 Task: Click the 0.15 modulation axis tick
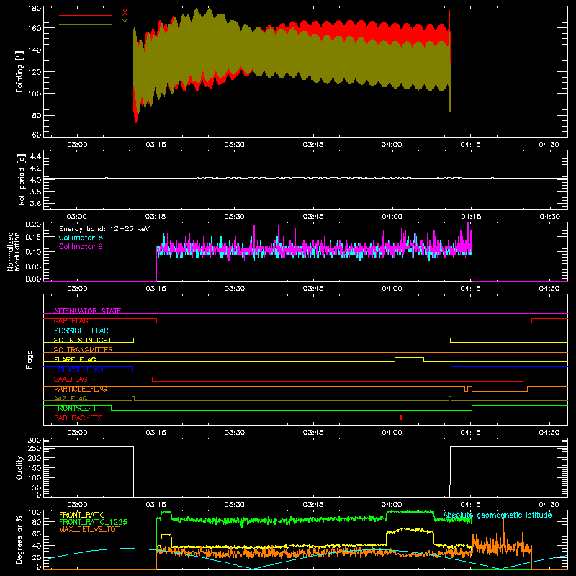click(33, 238)
